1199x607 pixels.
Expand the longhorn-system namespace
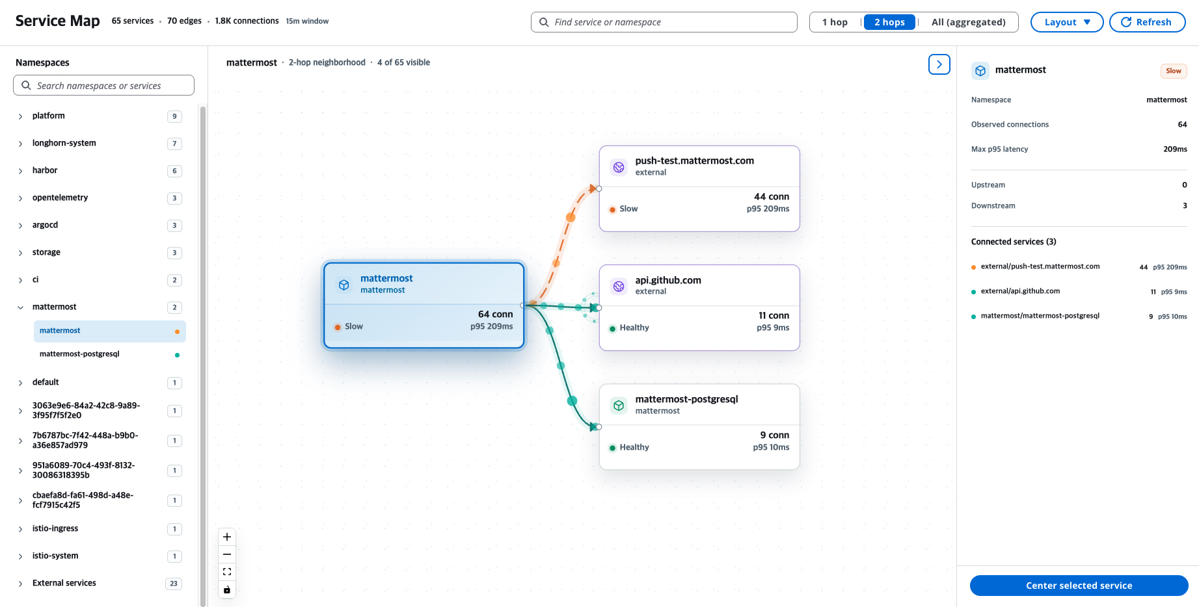[x=20, y=144]
